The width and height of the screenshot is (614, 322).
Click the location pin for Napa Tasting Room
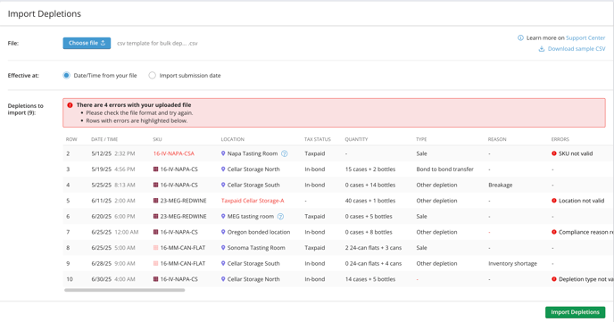223,153
